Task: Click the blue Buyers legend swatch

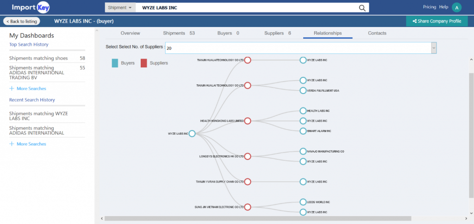Action: coord(115,63)
